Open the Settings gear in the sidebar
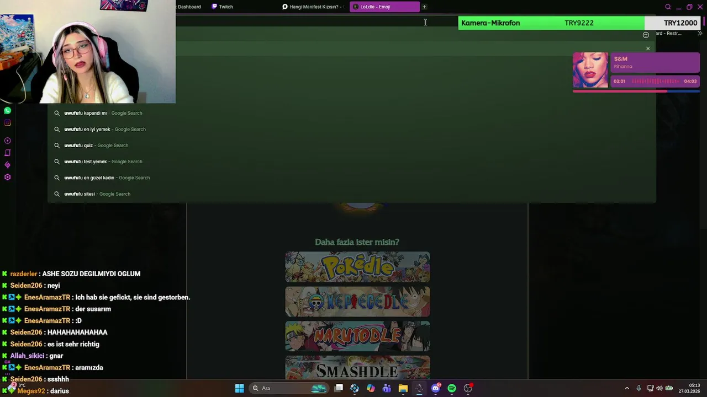Image resolution: width=707 pixels, height=397 pixels. (x=7, y=177)
